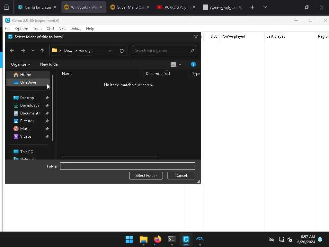
Task: Open recent locations dropdown arrow
Action: pos(33,50)
